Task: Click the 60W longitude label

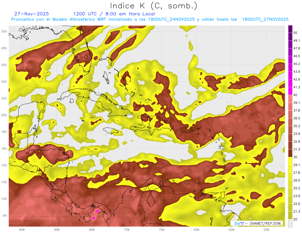Action: pos(232,230)
